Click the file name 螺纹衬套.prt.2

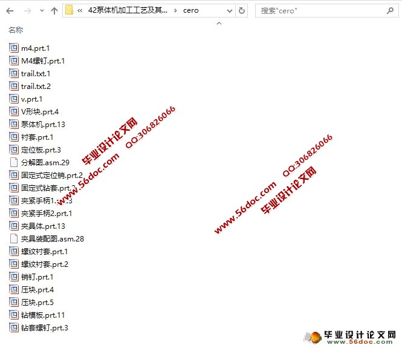[x=45, y=264]
